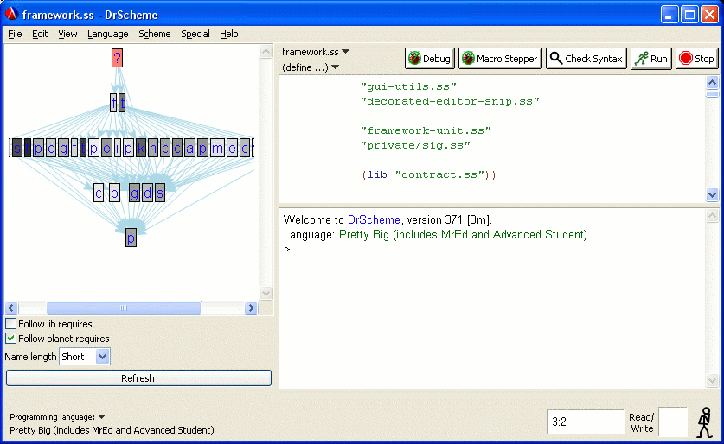Image resolution: width=724 pixels, height=444 pixels.
Task: Open the Language menu
Action: (x=107, y=34)
